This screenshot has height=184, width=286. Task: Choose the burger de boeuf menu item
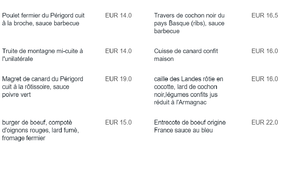point(41,130)
